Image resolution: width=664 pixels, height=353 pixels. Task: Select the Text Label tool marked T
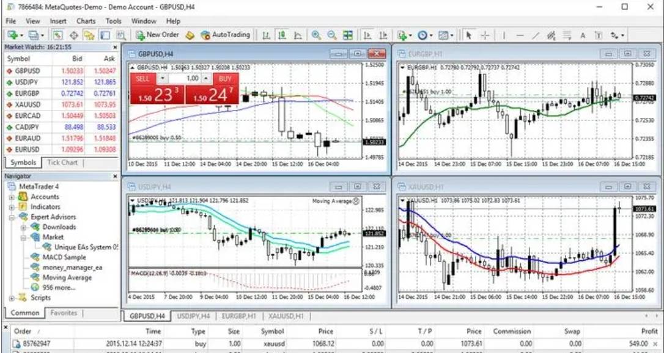pyautogui.click(x=599, y=35)
